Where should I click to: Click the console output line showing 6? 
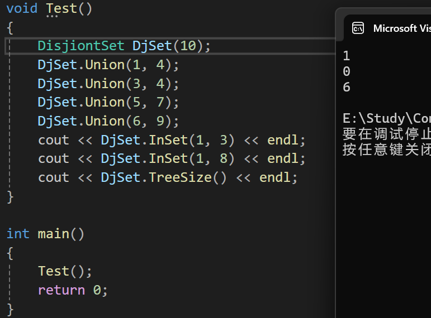[347, 87]
